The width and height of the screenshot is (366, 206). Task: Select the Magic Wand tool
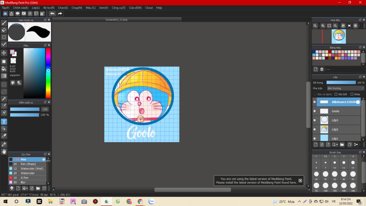(x=4, y=99)
